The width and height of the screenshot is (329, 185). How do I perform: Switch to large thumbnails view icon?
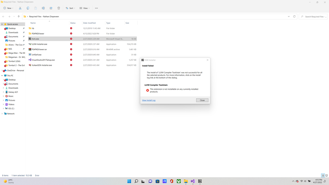point(326,175)
